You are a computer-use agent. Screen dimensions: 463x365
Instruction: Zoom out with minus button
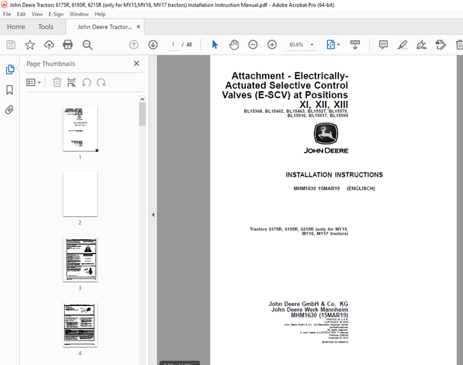click(x=252, y=45)
